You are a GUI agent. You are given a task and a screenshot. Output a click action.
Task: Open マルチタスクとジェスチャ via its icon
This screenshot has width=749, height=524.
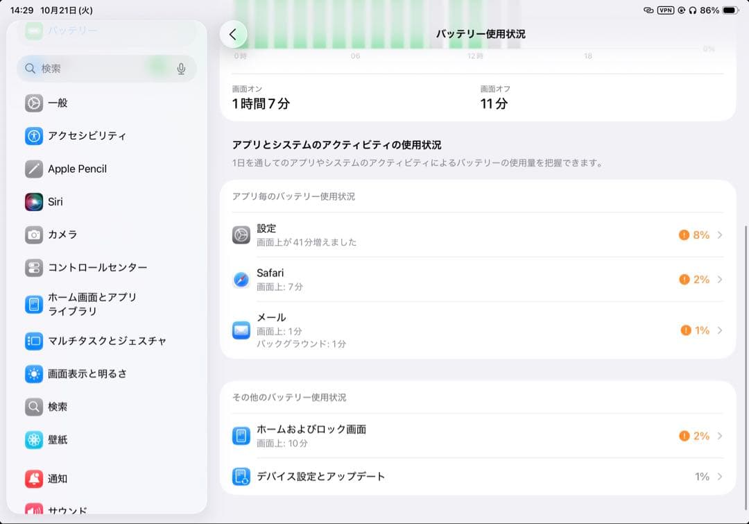(x=34, y=341)
